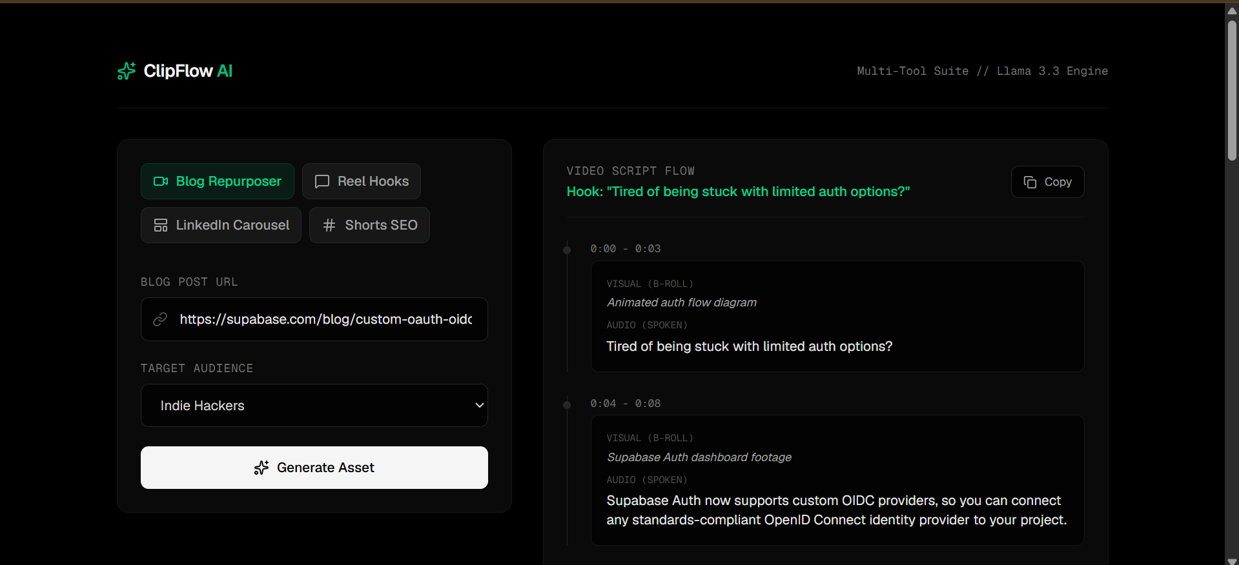
Task: Switch to the Blog Repurposer tab
Action: click(218, 181)
